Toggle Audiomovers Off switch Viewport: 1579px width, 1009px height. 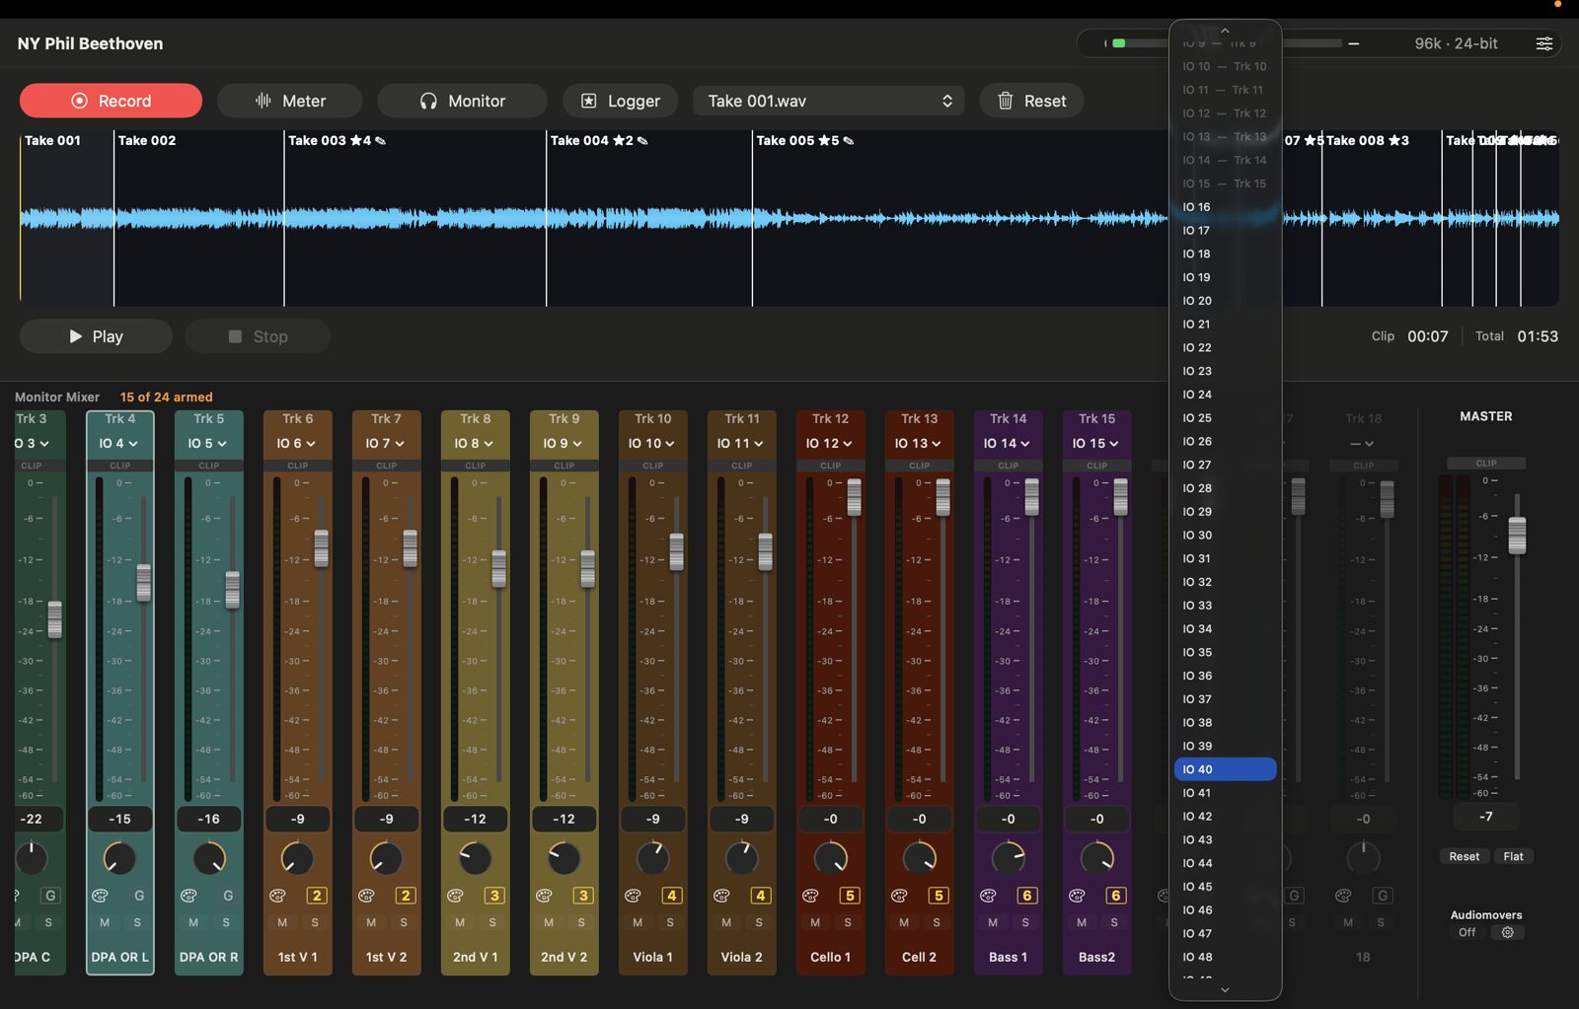click(1467, 932)
